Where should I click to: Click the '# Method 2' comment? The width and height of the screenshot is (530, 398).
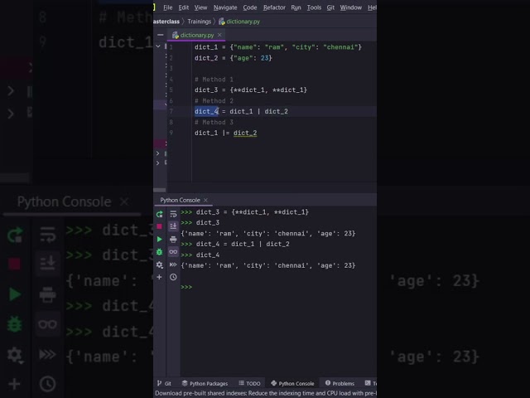[214, 101]
